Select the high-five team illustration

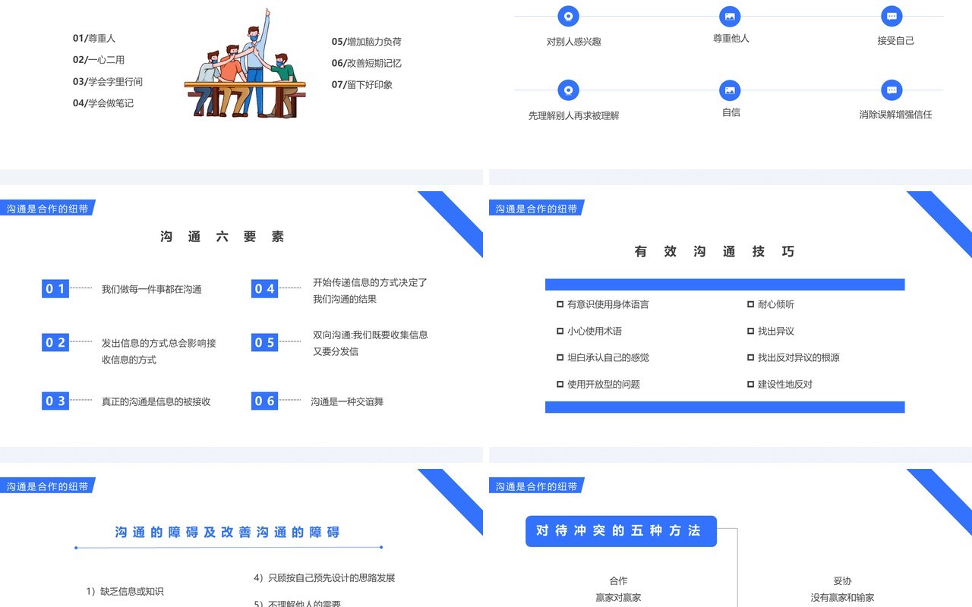(x=245, y=63)
